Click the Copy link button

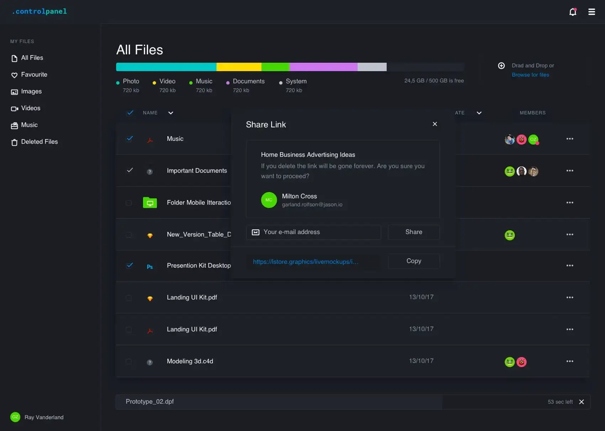[x=414, y=261]
